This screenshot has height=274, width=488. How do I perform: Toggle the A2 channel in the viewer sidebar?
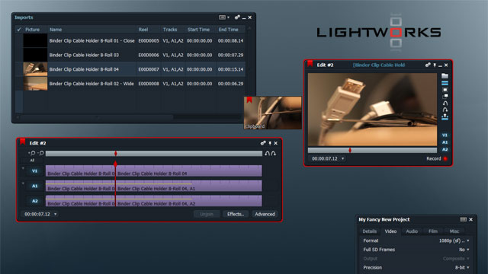pyautogui.click(x=445, y=149)
